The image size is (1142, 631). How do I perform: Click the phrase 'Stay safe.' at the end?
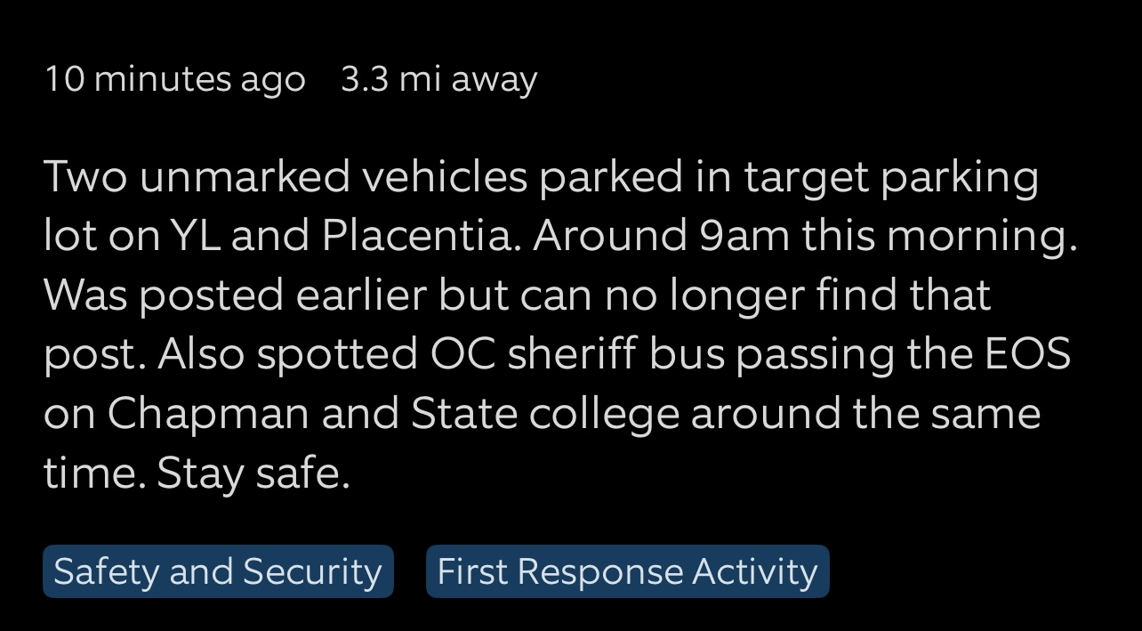click(x=253, y=473)
